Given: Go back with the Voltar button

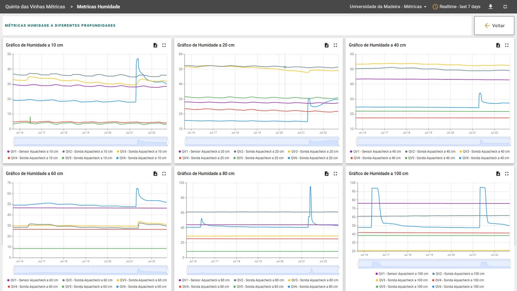Looking at the screenshot, I should click(x=494, y=26).
